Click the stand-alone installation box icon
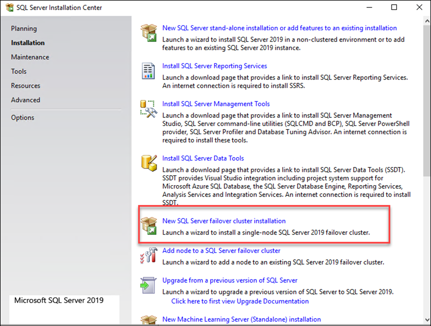 (149, 33)
